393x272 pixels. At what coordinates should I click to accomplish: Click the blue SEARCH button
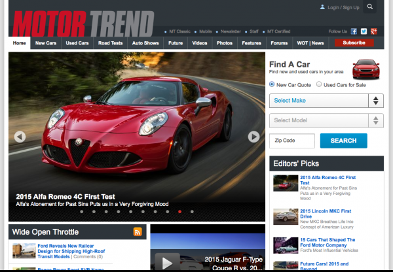tap(344, 141)
